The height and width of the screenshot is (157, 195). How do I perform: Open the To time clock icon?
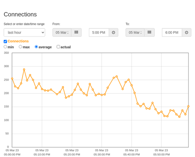coord(186,32)
